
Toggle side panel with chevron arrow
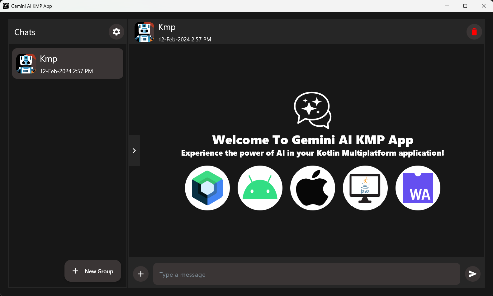coord(135,151)
